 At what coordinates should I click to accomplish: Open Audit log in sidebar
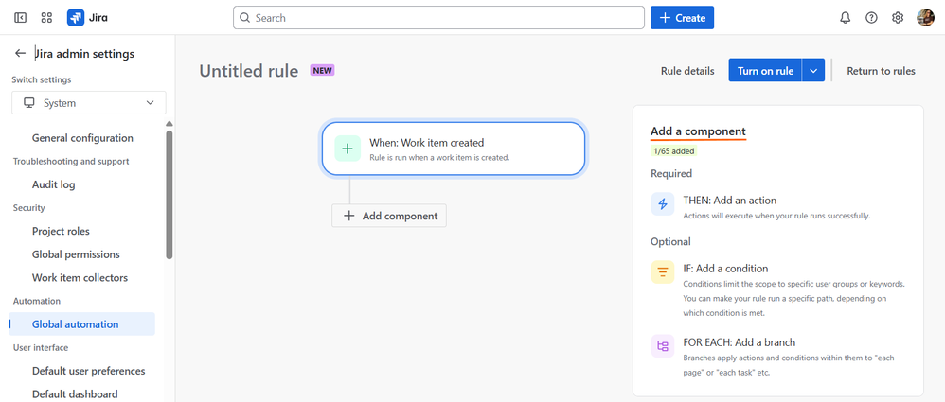coord(54,184)
